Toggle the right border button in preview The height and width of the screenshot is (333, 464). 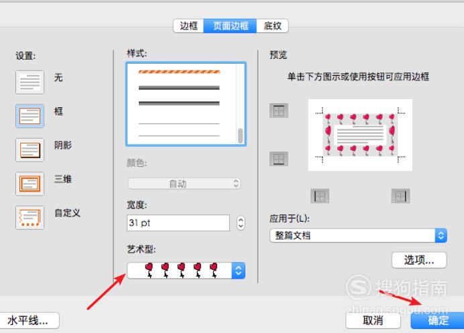coord(401,196)
